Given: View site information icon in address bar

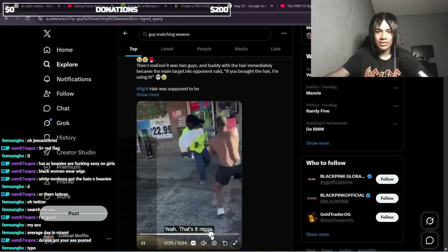Looking at the screenshot, I should (40, 19).
